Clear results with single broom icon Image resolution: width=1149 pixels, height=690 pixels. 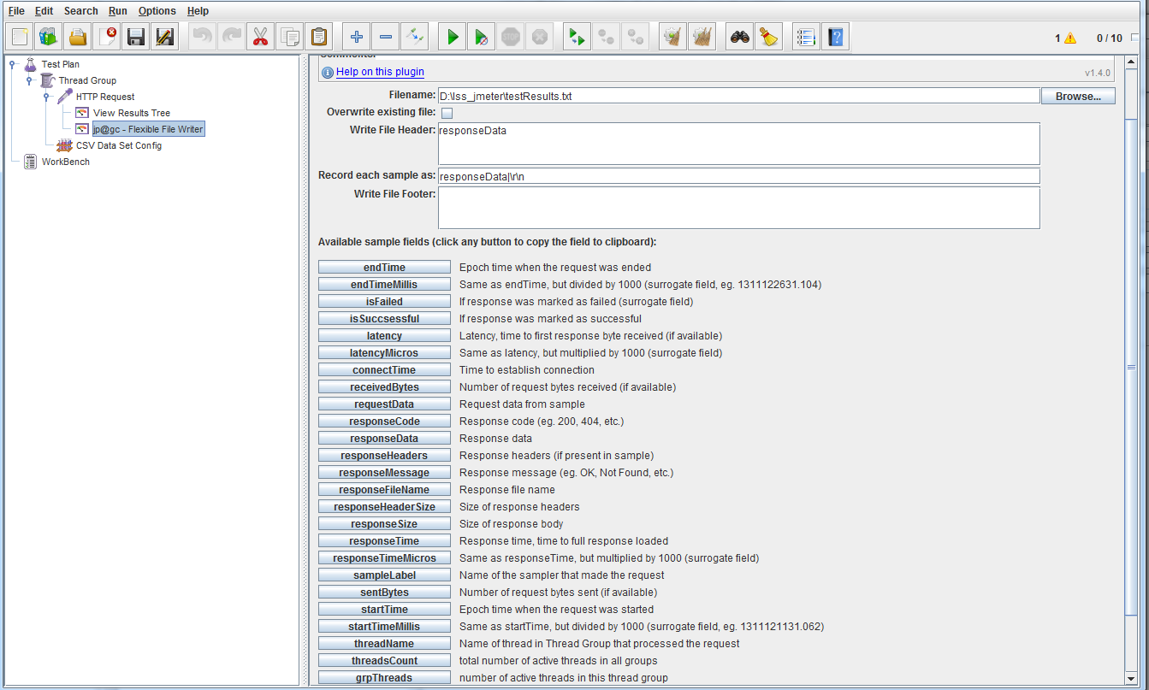point(673,37)
